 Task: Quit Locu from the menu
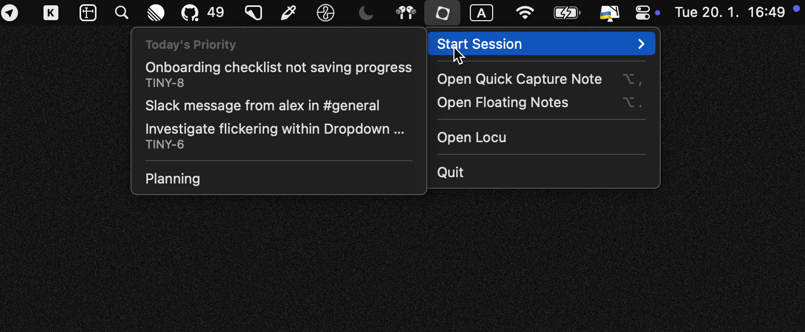[450, 172]
